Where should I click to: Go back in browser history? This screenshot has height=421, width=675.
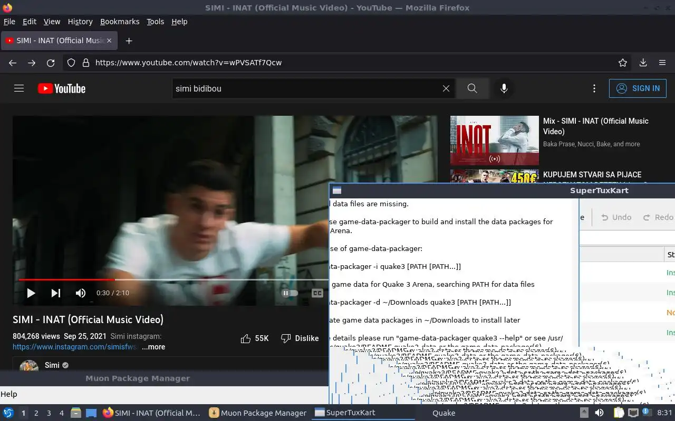[x=13, y=63]
